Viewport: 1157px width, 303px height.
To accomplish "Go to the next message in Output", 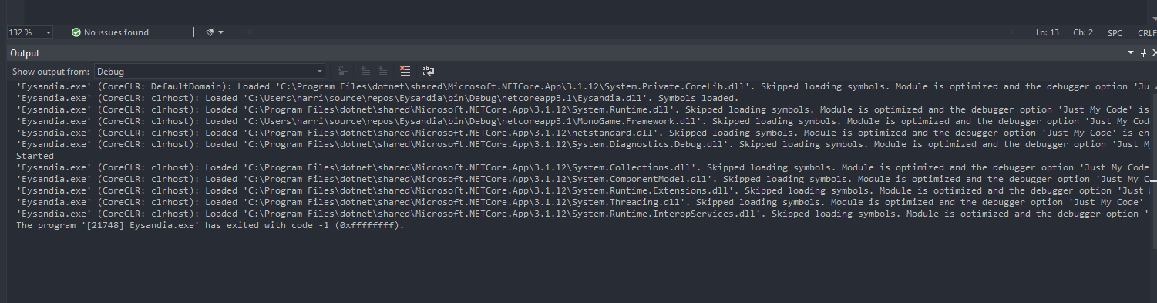I will [382, 71].
